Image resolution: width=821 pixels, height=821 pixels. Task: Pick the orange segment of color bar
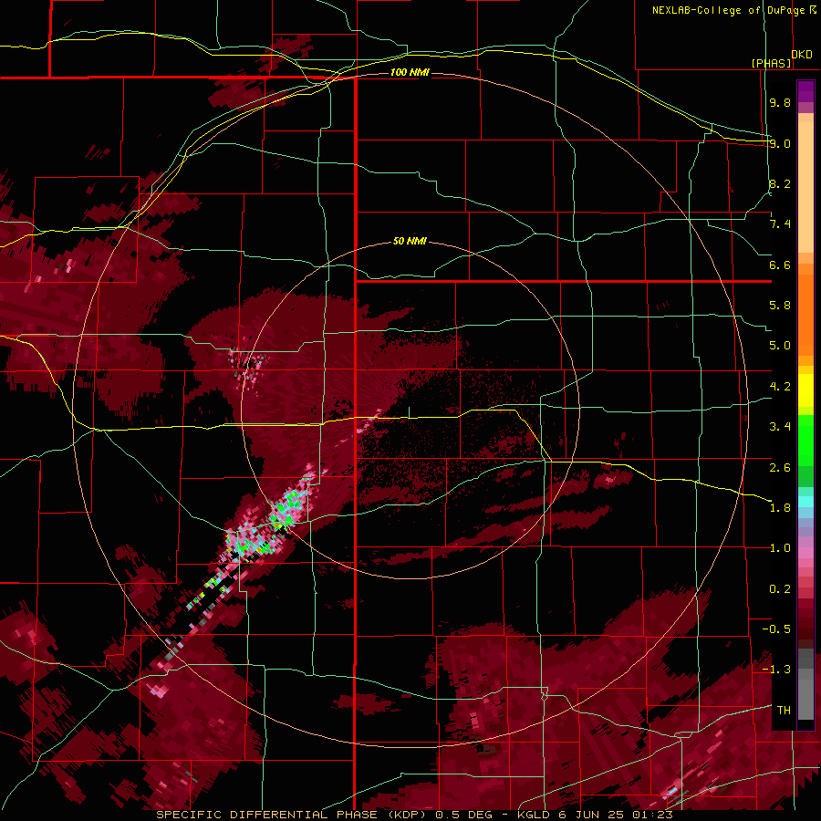point(805,309)
